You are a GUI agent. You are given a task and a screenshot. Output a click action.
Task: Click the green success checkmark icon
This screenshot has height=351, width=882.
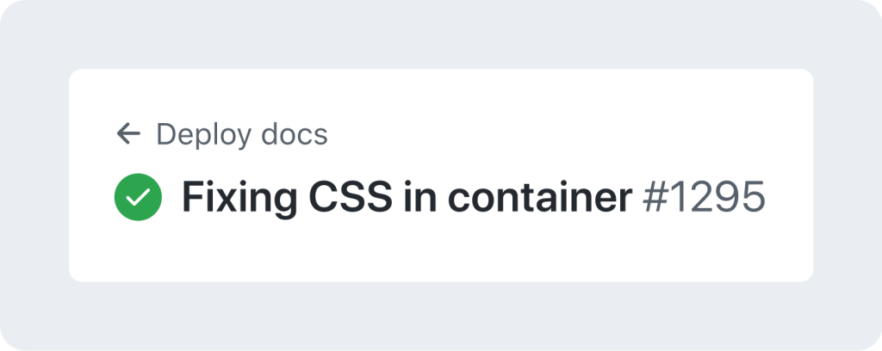[x=138, y=198]
